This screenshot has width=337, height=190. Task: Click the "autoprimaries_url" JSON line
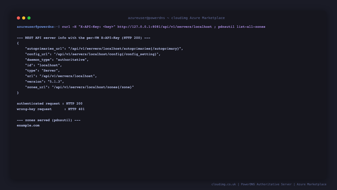(x=104, y=49)
